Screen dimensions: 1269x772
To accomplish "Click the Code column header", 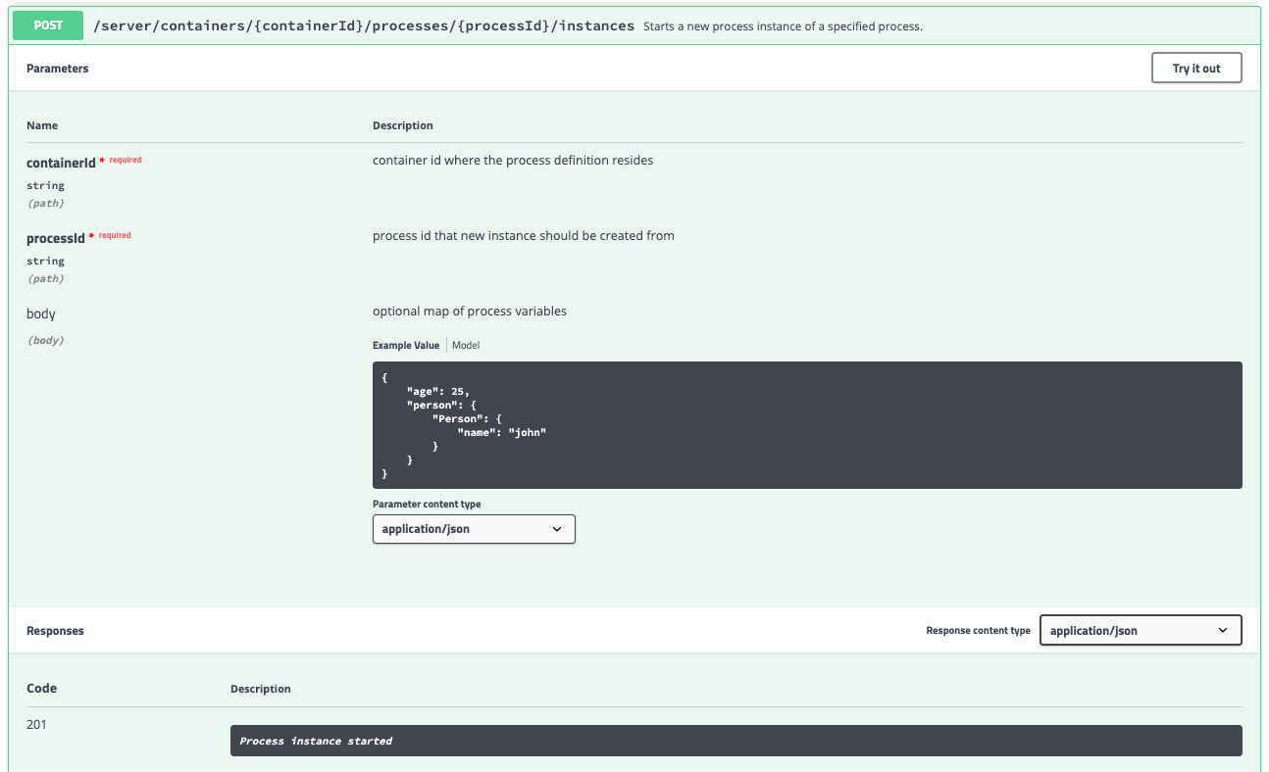I will click(41, 688).
